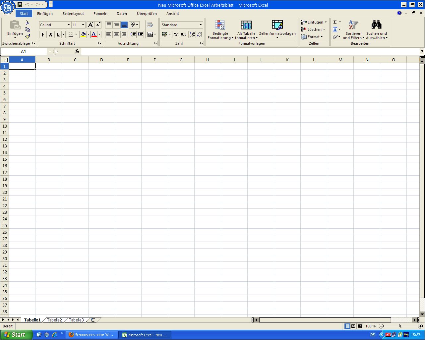The width and height of the screenshot is (425, 340).
Task: Open Zellenformatvorlagen gallery
Action: 277,29
